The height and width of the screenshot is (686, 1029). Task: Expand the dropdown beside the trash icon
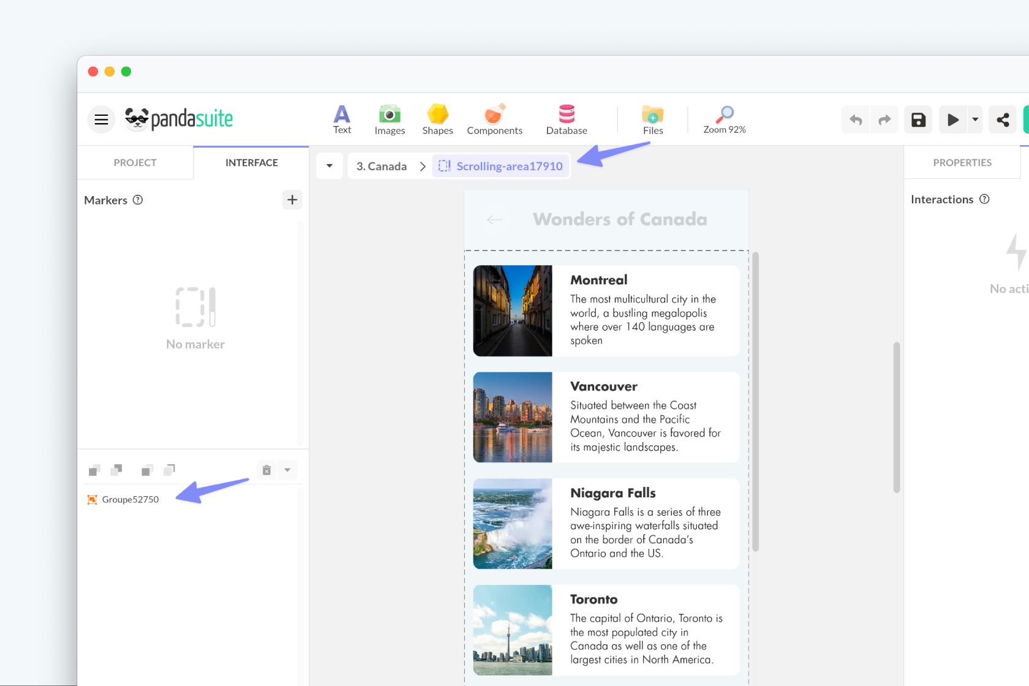pyautogui.click(x=287, y=470)
